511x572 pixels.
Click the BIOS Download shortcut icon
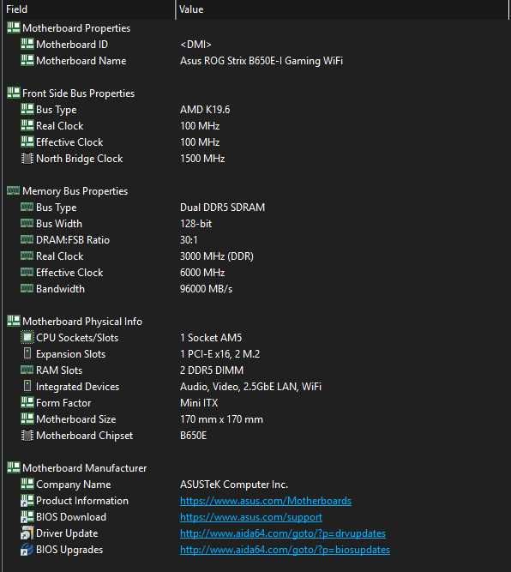(27, 517)
